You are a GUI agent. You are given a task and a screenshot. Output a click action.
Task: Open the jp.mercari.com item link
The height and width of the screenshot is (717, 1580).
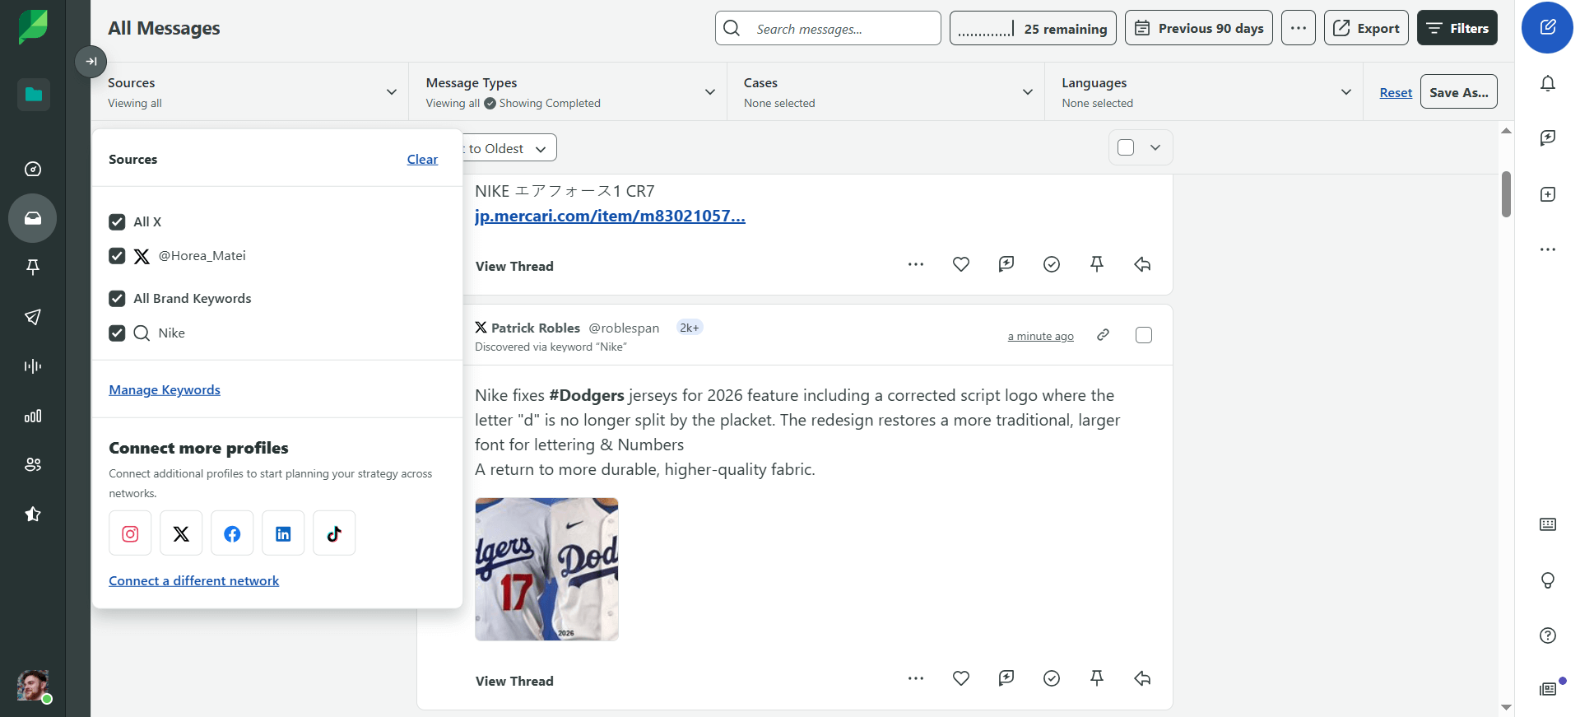coord(610,216)
